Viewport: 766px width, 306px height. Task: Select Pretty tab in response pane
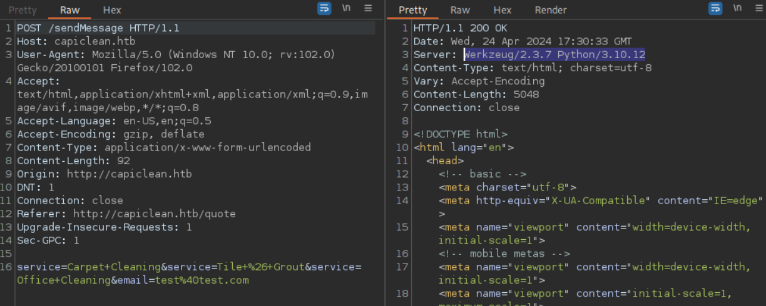pyautogui.click(x=412, y=10)
